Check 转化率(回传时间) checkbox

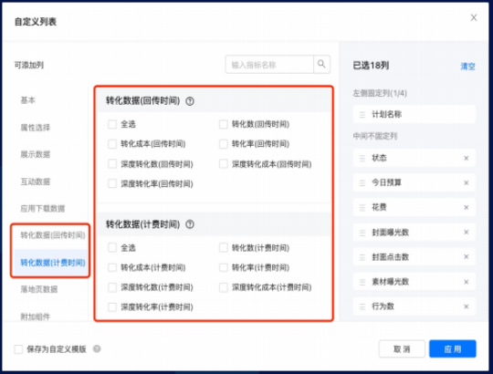click(224, 144)
